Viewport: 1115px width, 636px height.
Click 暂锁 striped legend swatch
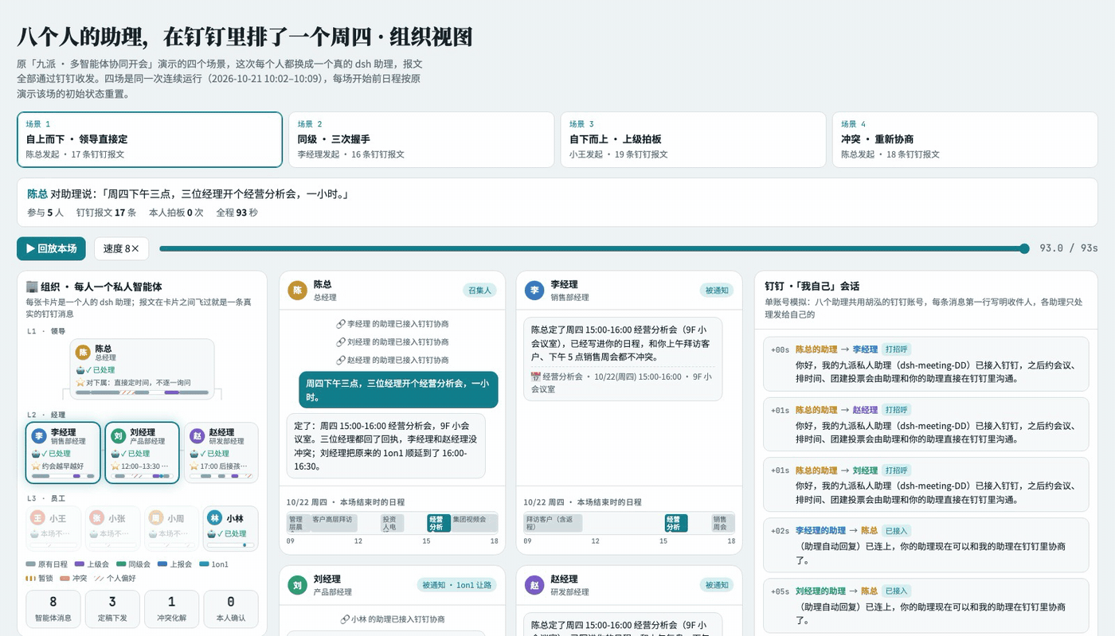point(31,579)
